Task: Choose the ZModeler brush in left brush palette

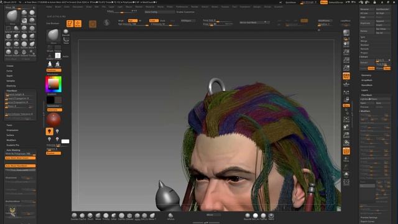Action: pyautogui.click(x=8, y=37)
